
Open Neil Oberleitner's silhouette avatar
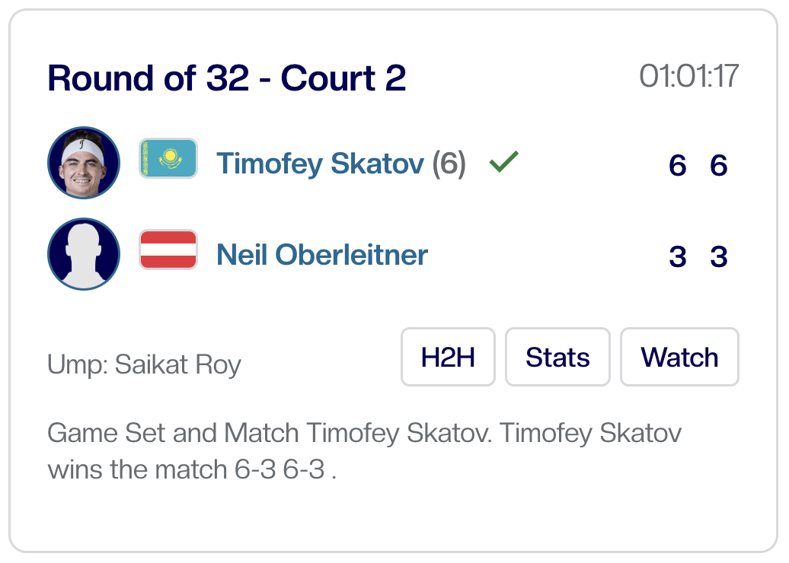point(84,254)
